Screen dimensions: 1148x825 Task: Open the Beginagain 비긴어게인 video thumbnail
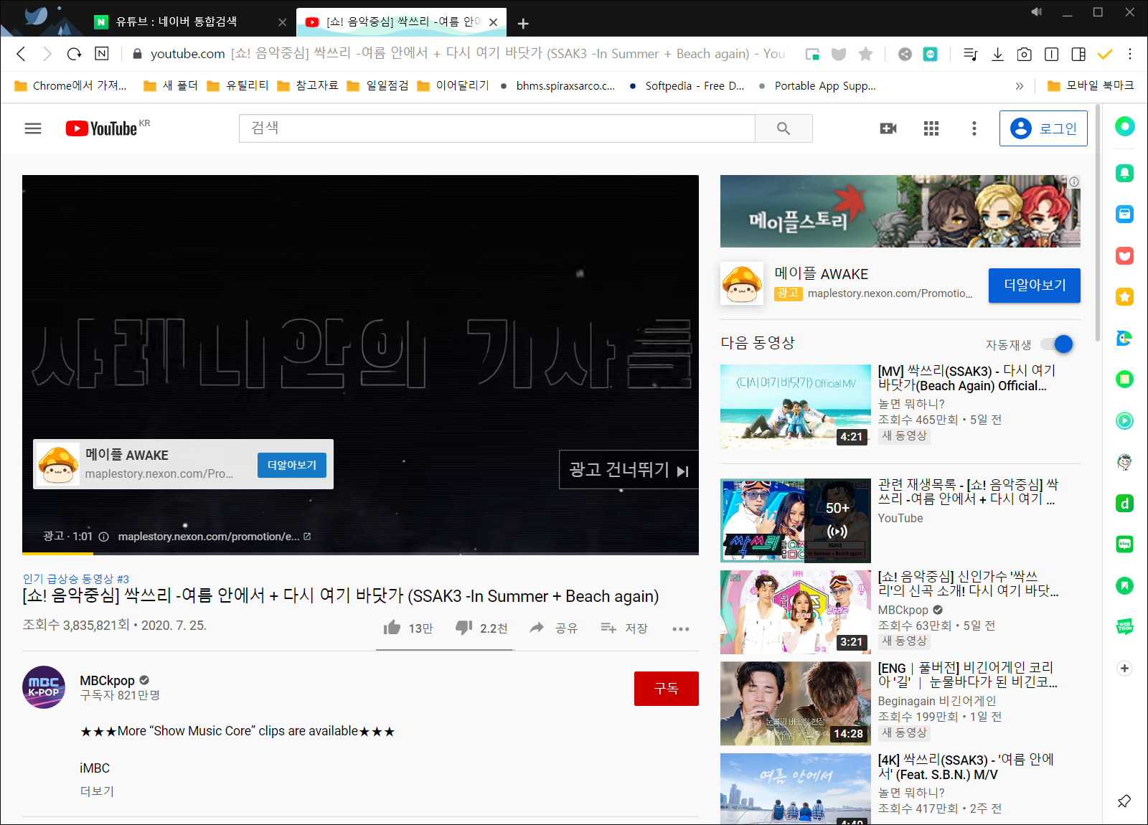795,704
